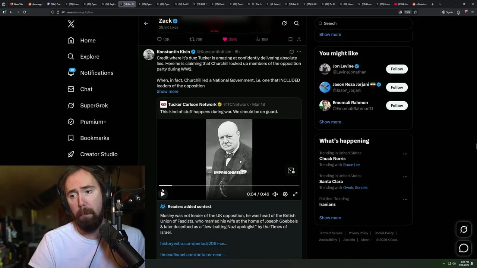Click Bruce Lee trending link
The image size is (477, 268).
[351, 165]
